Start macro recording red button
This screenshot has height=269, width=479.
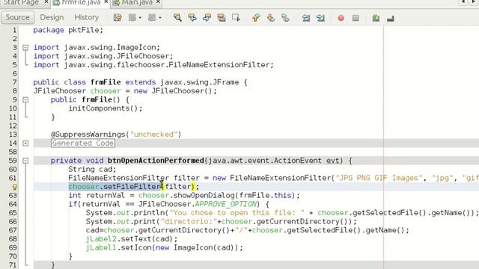point(341,18)
